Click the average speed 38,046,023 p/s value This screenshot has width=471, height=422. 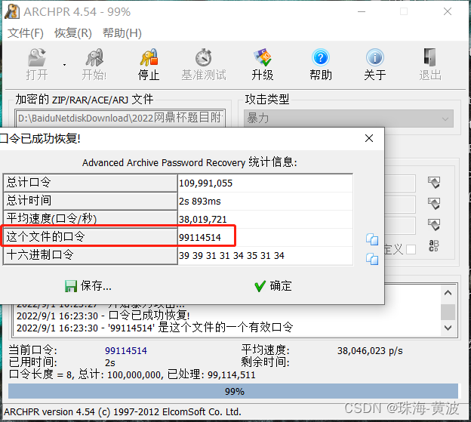(x=370, y=350)
